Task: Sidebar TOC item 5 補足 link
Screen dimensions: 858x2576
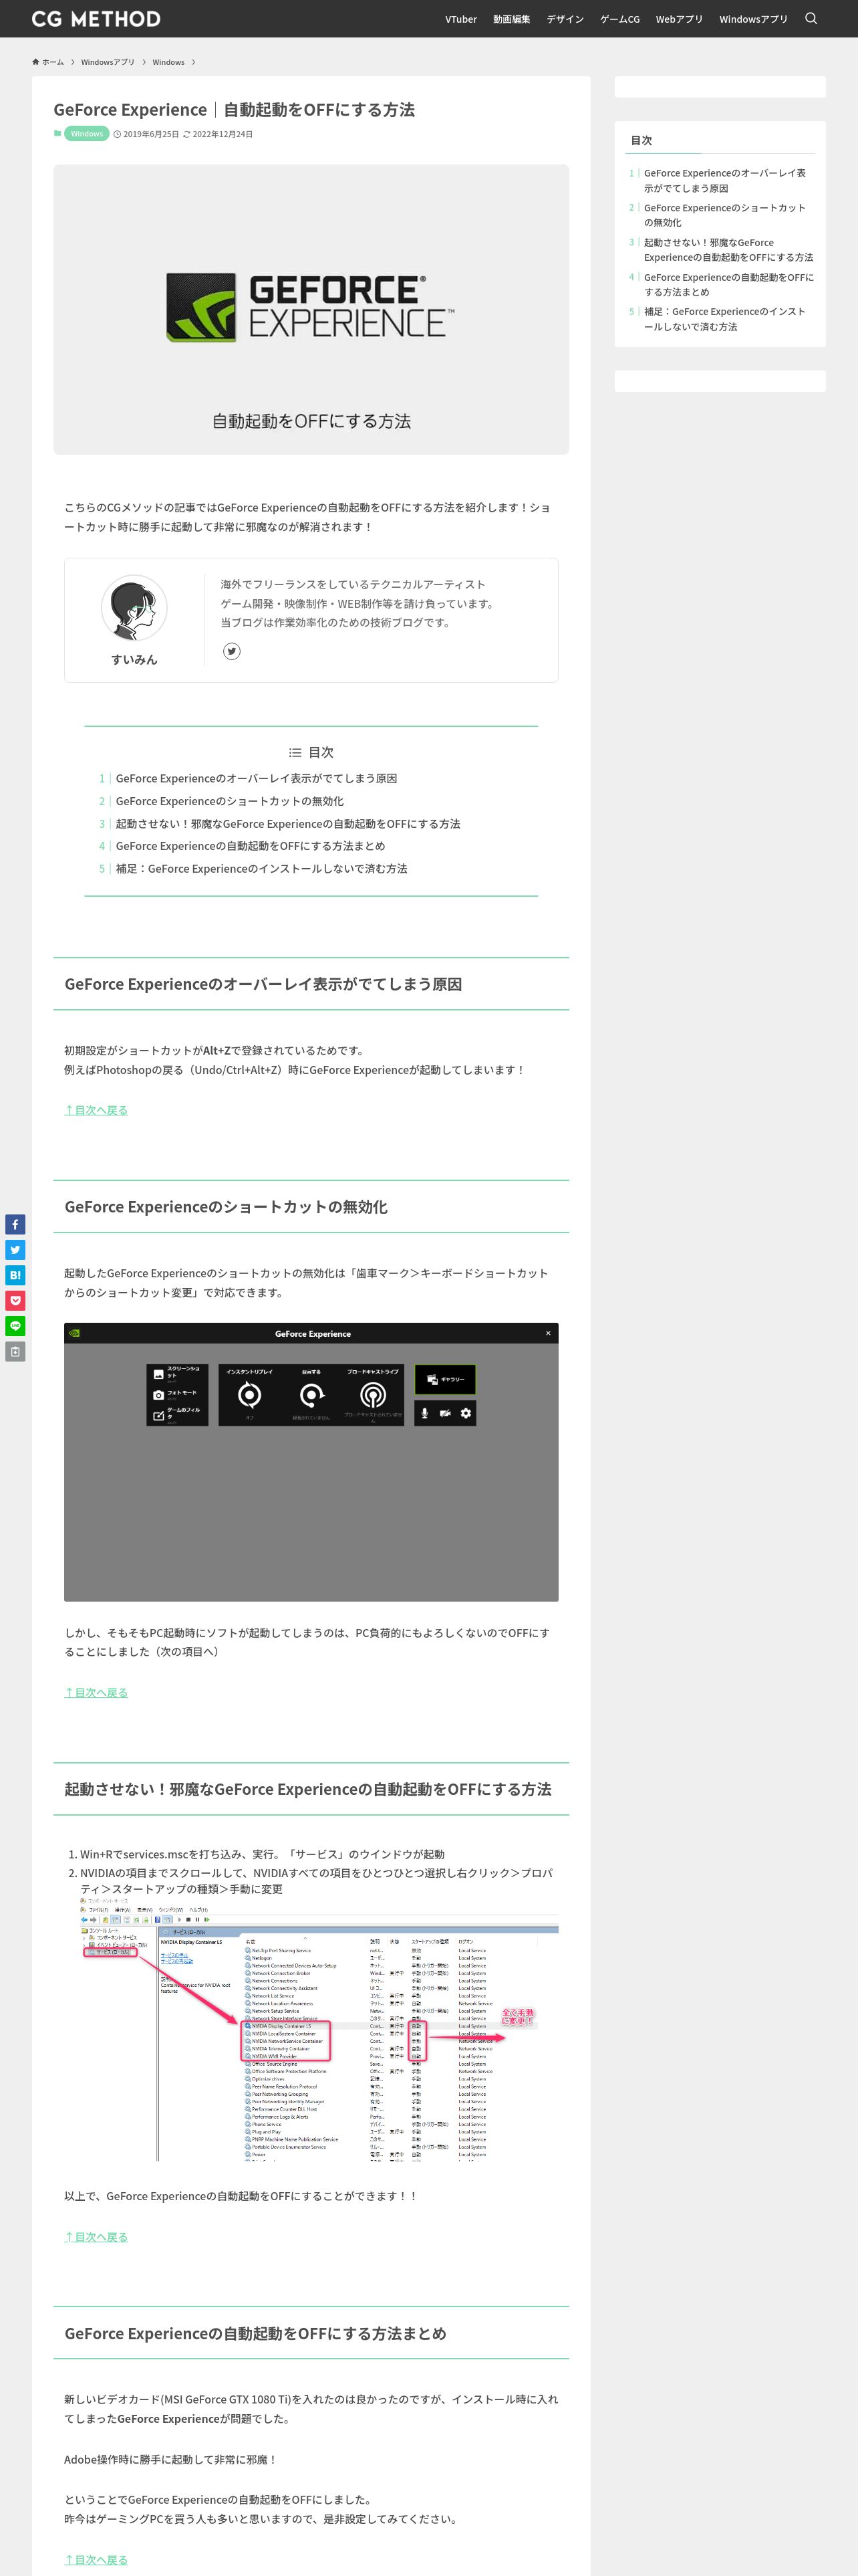Action: tap(725, 319)
